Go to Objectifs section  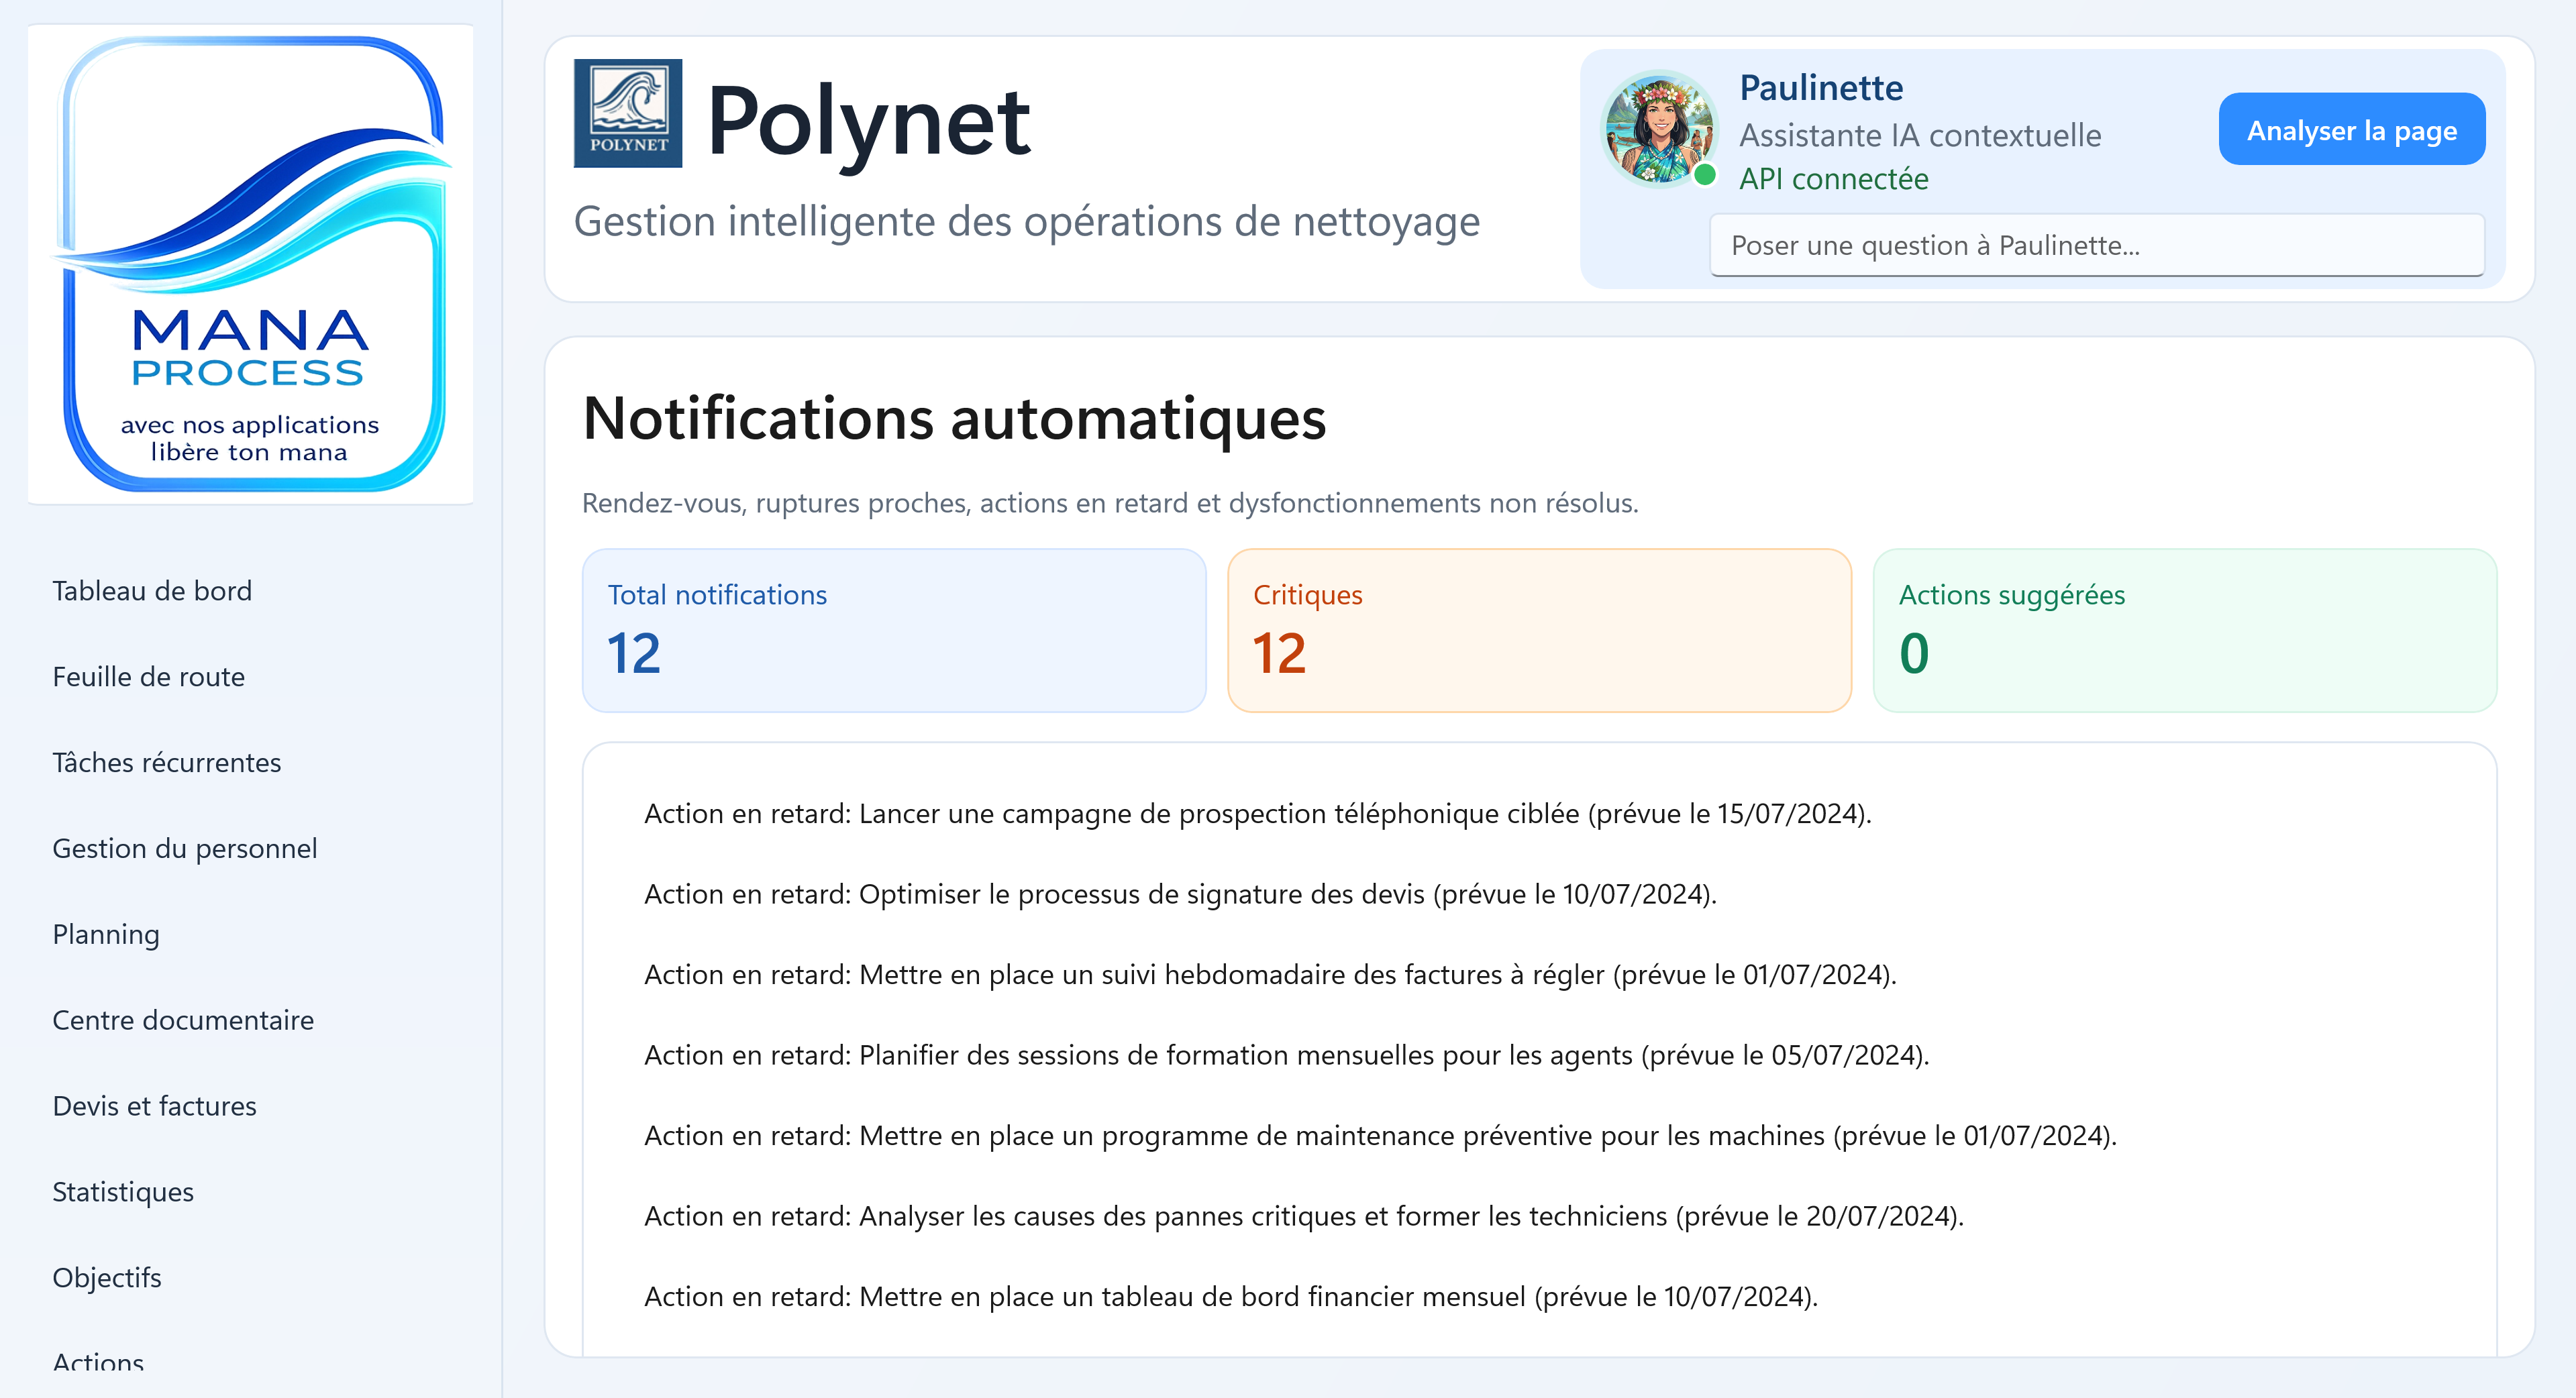tap(107, 1278)
